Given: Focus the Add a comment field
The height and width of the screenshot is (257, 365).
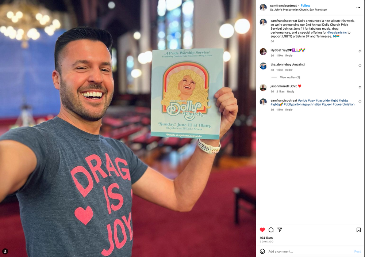Looking at the screenshot, I should (310, 252).
